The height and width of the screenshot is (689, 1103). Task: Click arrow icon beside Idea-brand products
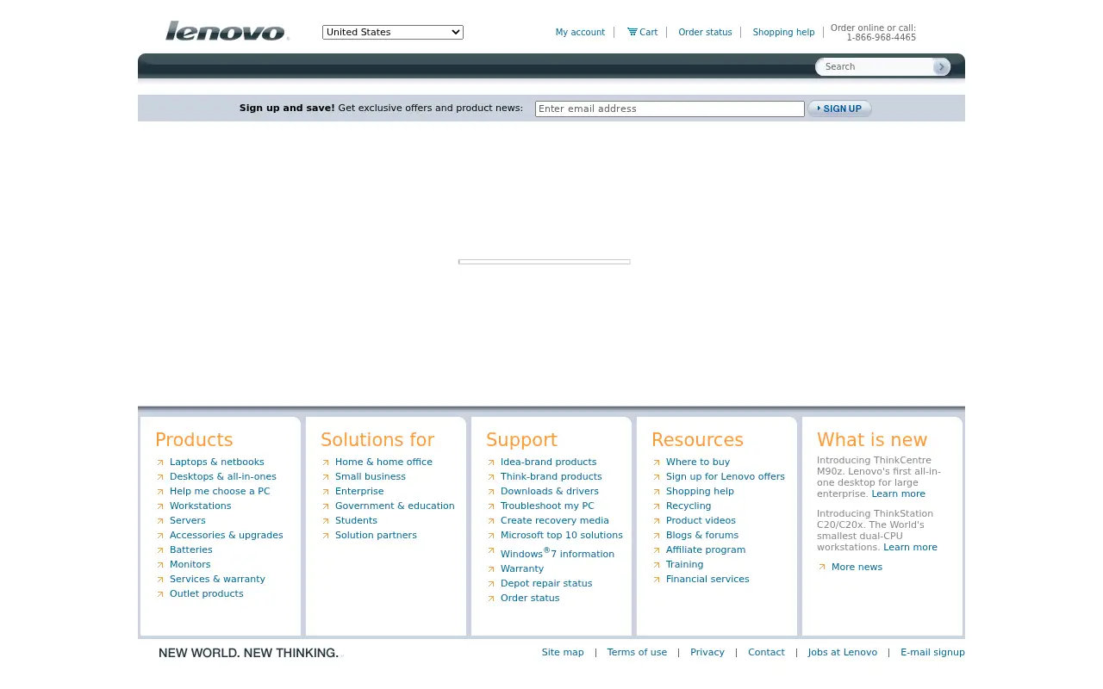point(491,462)
